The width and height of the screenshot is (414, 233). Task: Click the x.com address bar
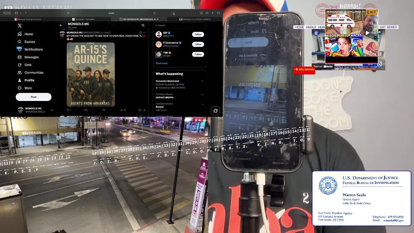111,13
